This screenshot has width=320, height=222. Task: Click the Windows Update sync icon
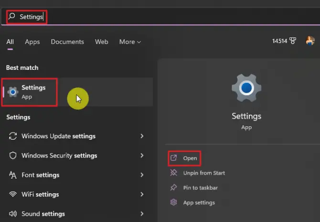13,136
